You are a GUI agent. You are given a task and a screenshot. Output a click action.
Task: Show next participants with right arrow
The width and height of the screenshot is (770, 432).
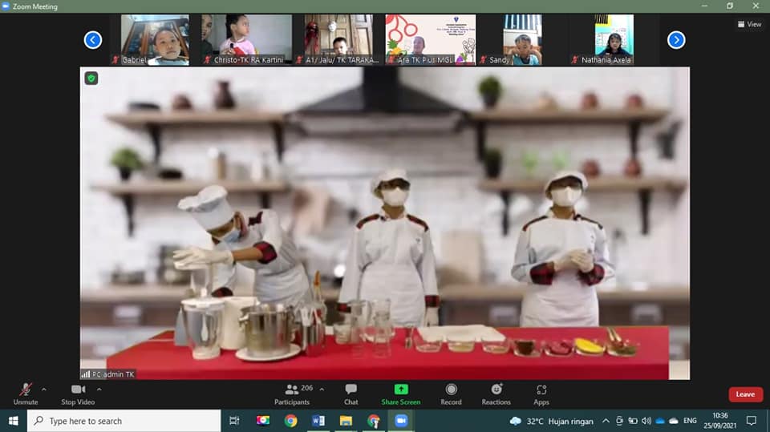pos(676,39)
